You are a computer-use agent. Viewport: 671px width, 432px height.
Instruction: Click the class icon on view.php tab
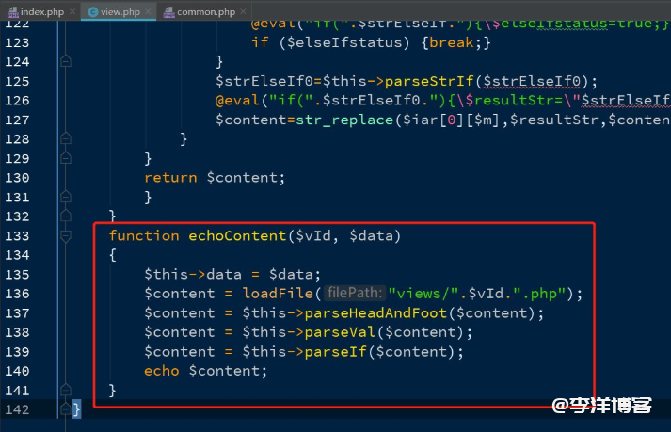pos(93,11)
